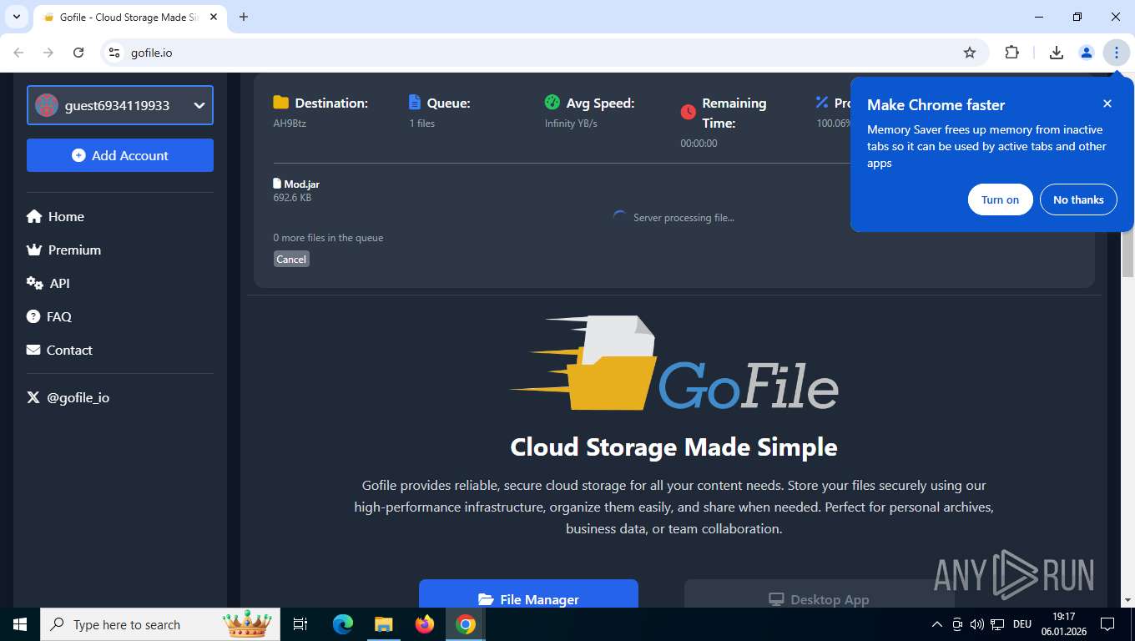
Task: Open Chrome three-dot menu
Action: point(1117,53)
